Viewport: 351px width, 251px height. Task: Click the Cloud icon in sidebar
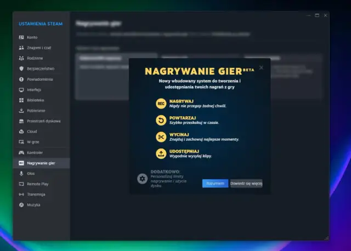(21, 132)
